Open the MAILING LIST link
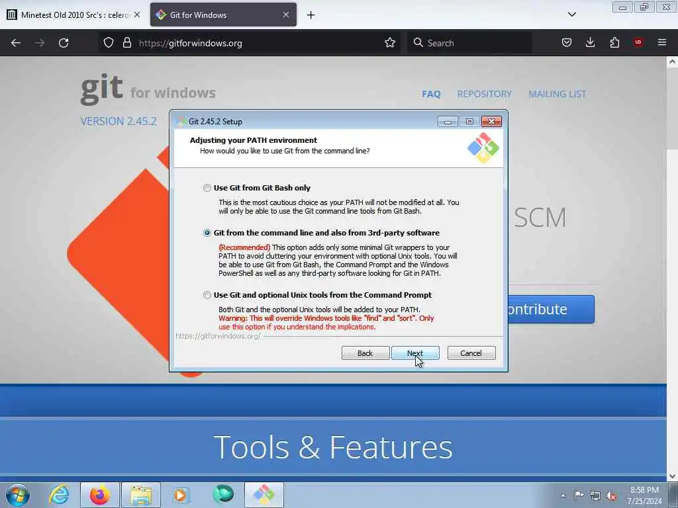Image resolution: width=678 pixels, height=508 pixels. 557,94
